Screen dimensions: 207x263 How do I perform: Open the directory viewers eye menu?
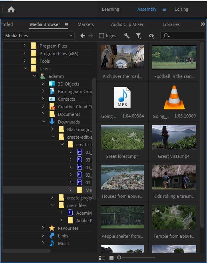(x=151, y=36)
